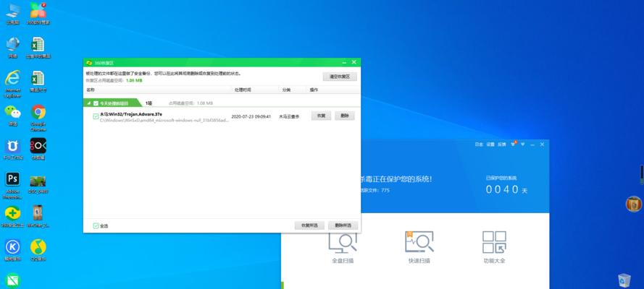Toggle the 全选 (select all) checkbox
This screenshot has height=289, width=644.
point(96,225)
